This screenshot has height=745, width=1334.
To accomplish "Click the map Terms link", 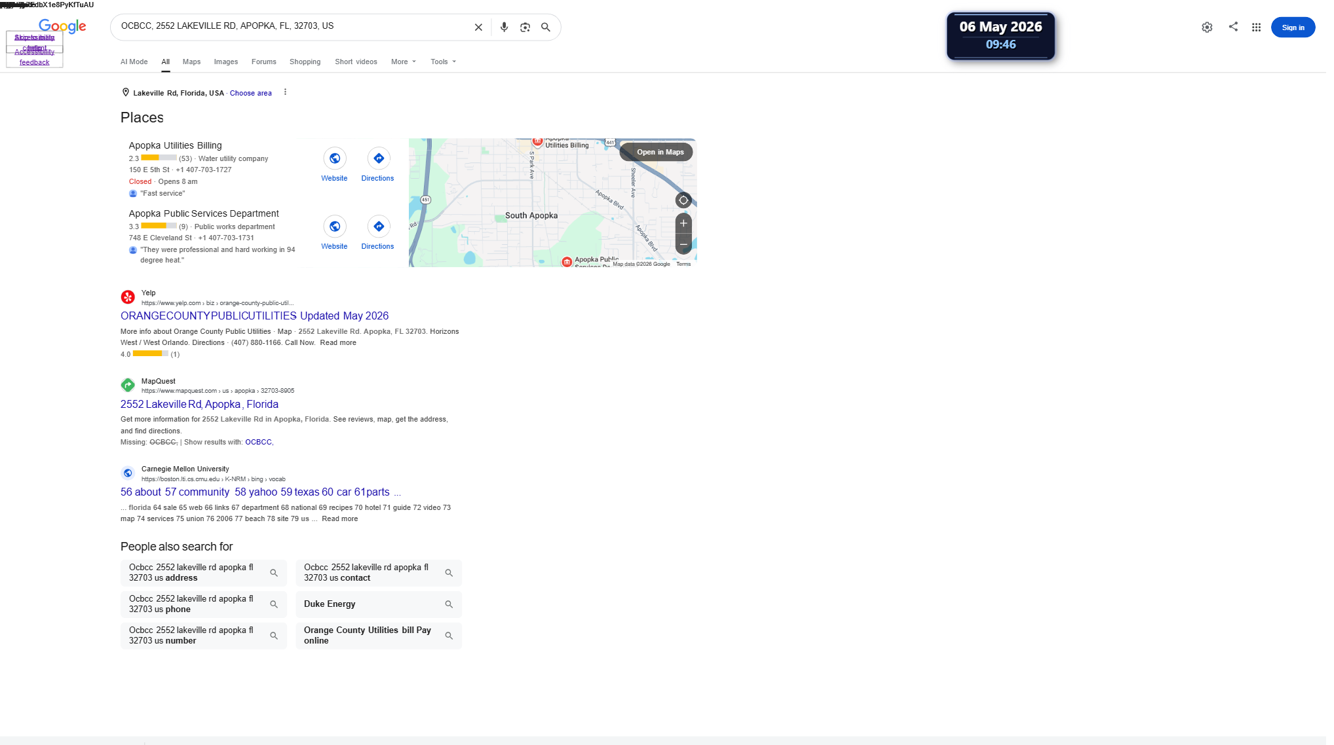I will pyautogui.click(x=683, y=264).
